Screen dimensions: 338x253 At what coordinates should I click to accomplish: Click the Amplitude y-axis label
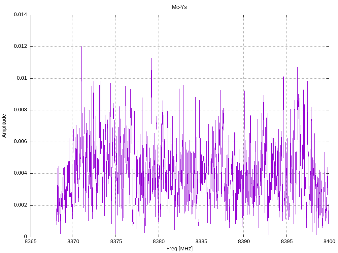point(4,126)
